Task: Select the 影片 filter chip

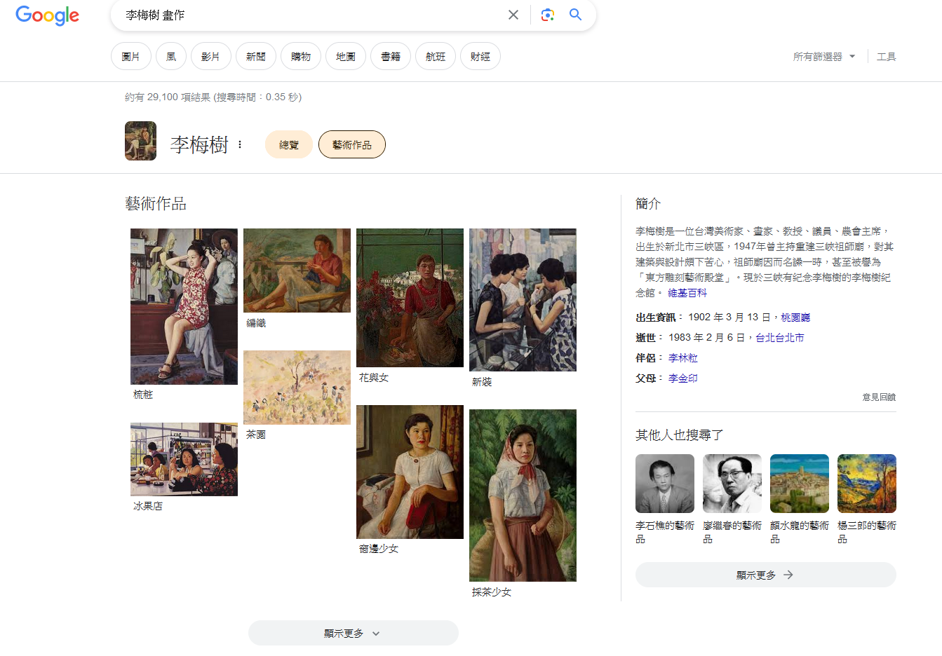Action: 211,57
